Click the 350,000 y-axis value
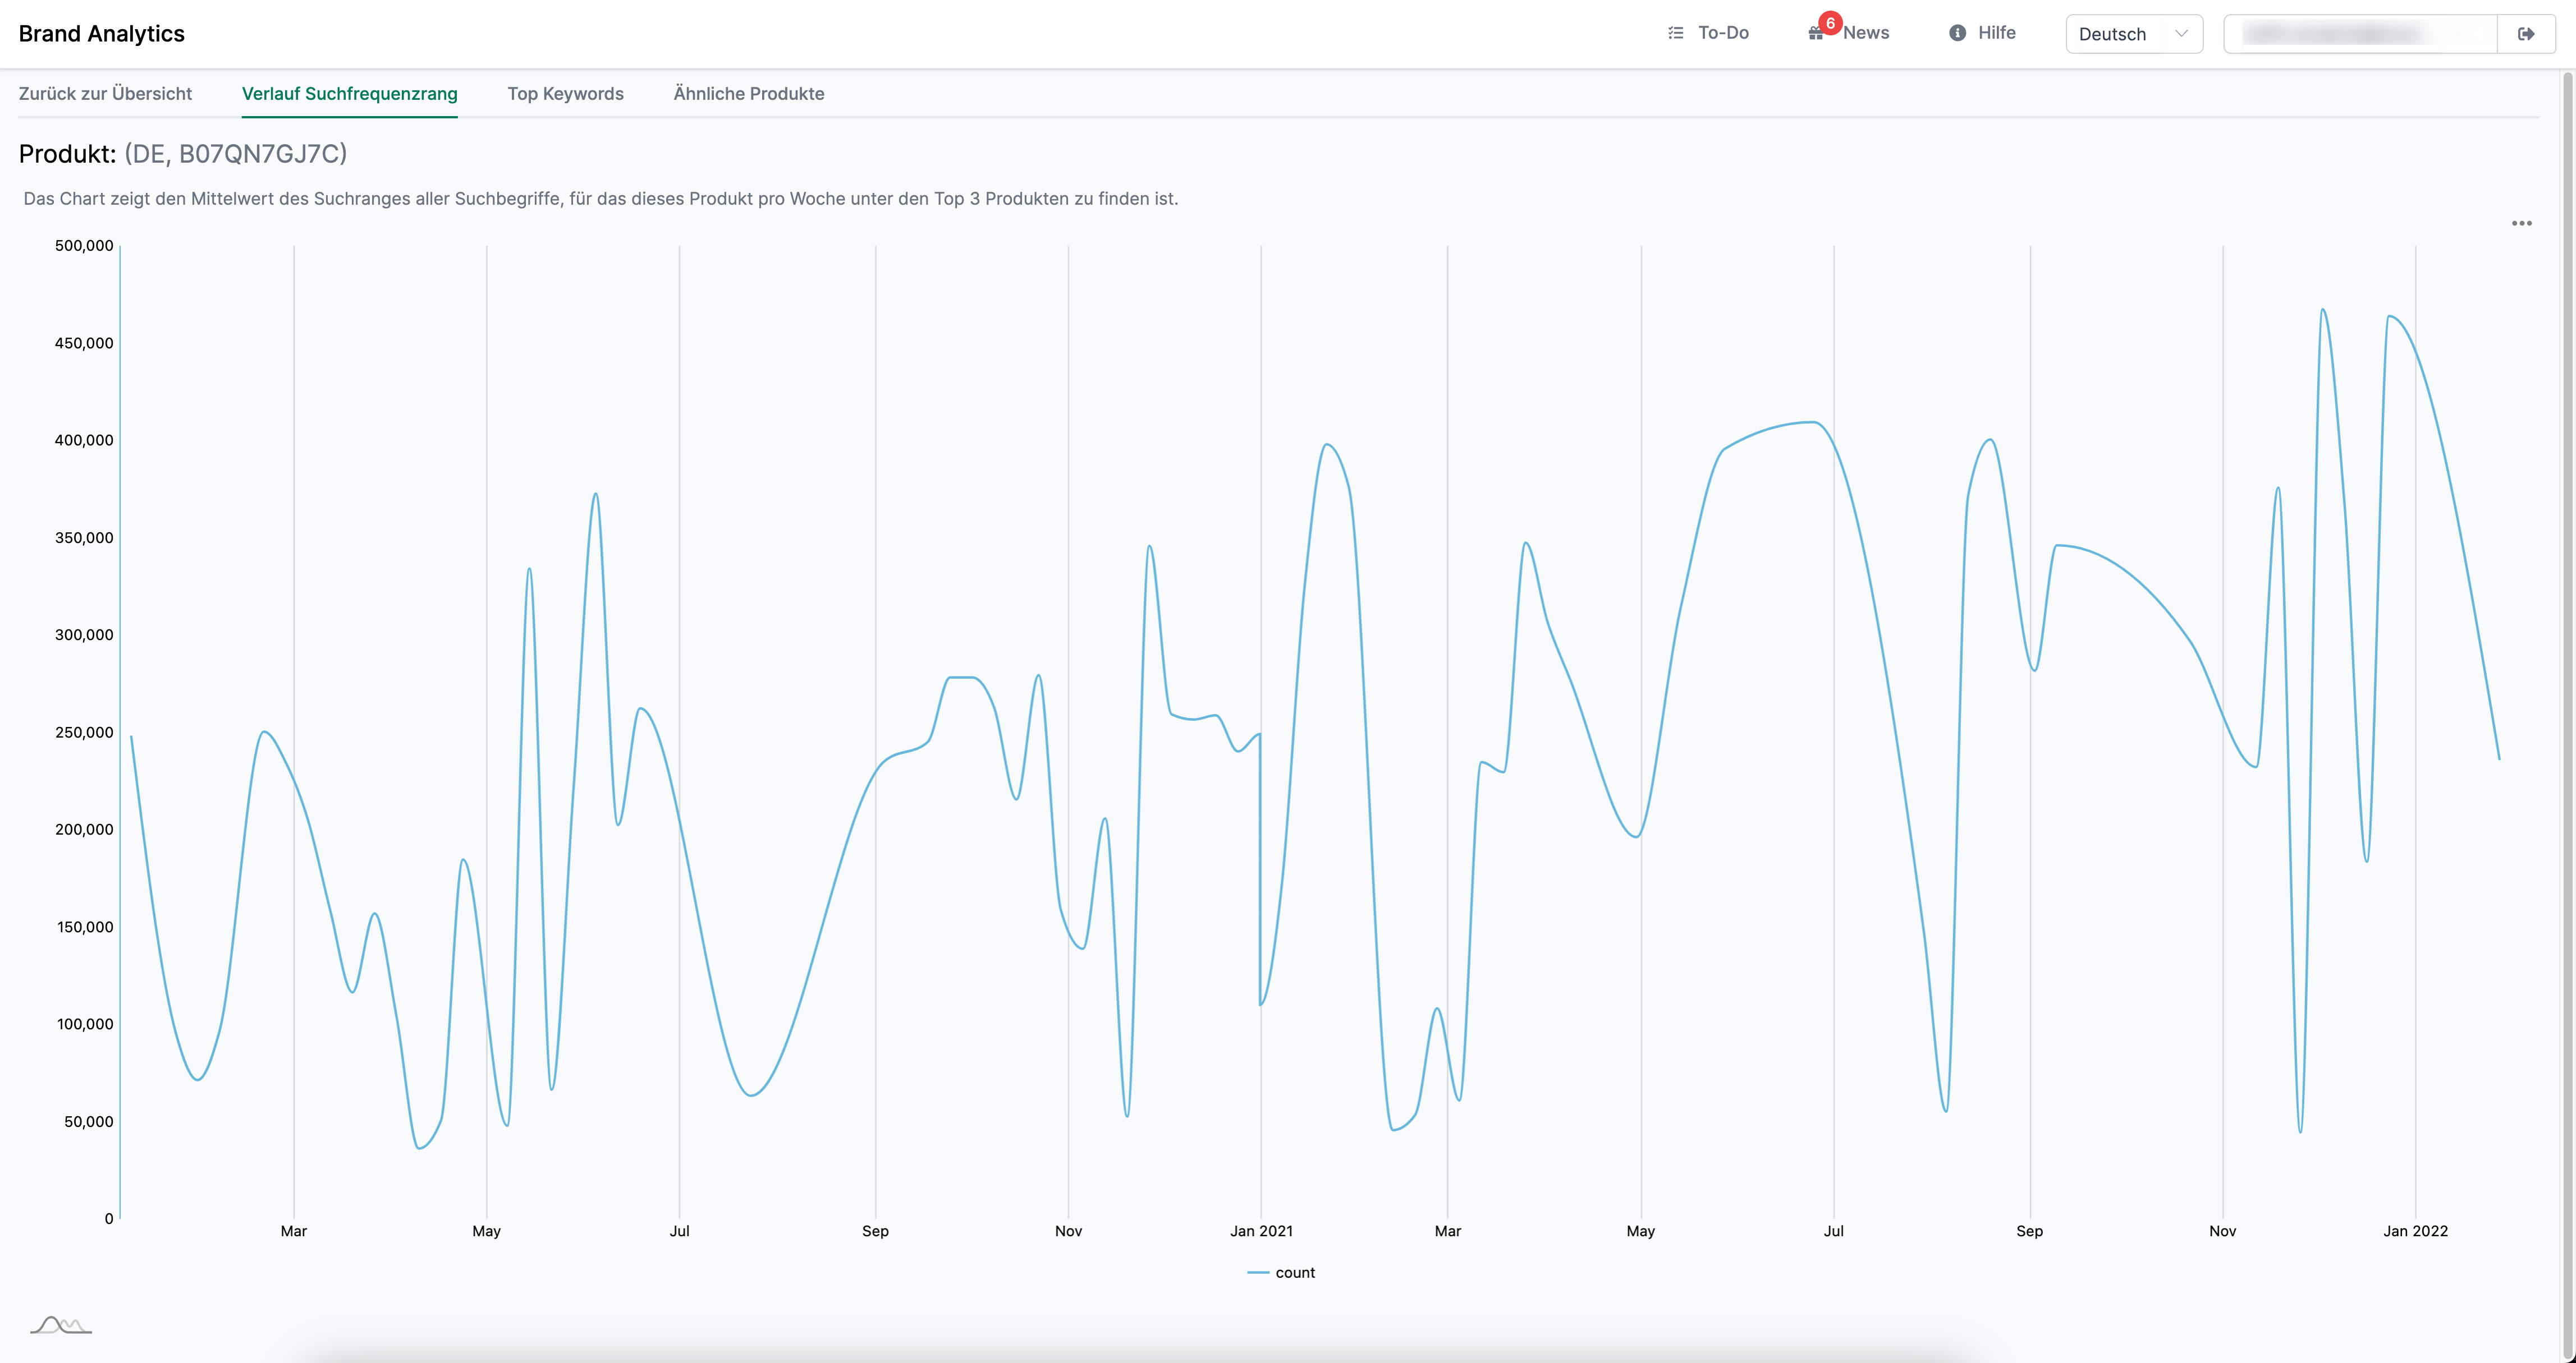2576x1363 pixels. click(x=84, y=537)
